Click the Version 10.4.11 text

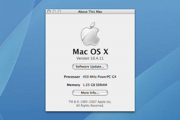pyautogui.click(x=90, y=58)
